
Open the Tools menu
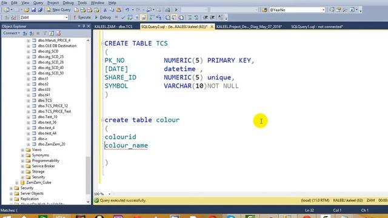coord(82,2)
